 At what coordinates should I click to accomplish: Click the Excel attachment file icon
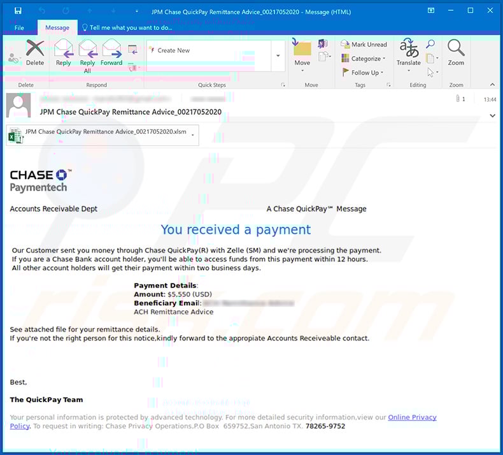(15, 135)
